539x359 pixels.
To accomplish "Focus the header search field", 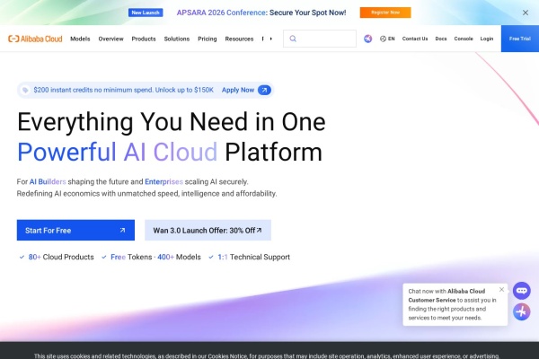I will click(320, 39).
